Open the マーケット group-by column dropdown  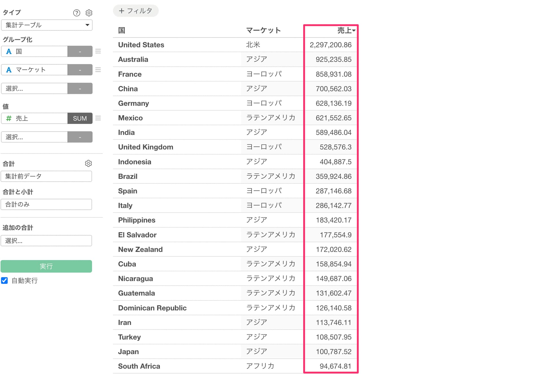[x=34, y=70]
